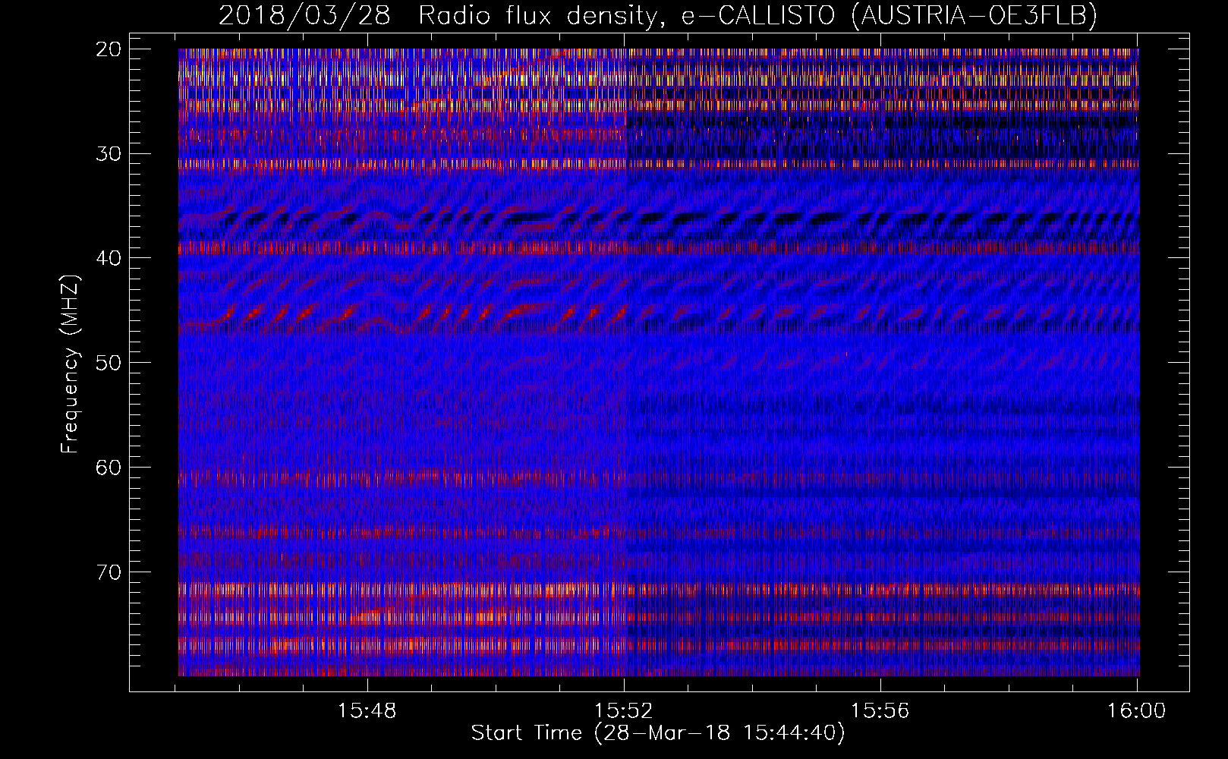1228x759 pixels.
Task: Click the Start Time axis label
Action: coord(658,733)
